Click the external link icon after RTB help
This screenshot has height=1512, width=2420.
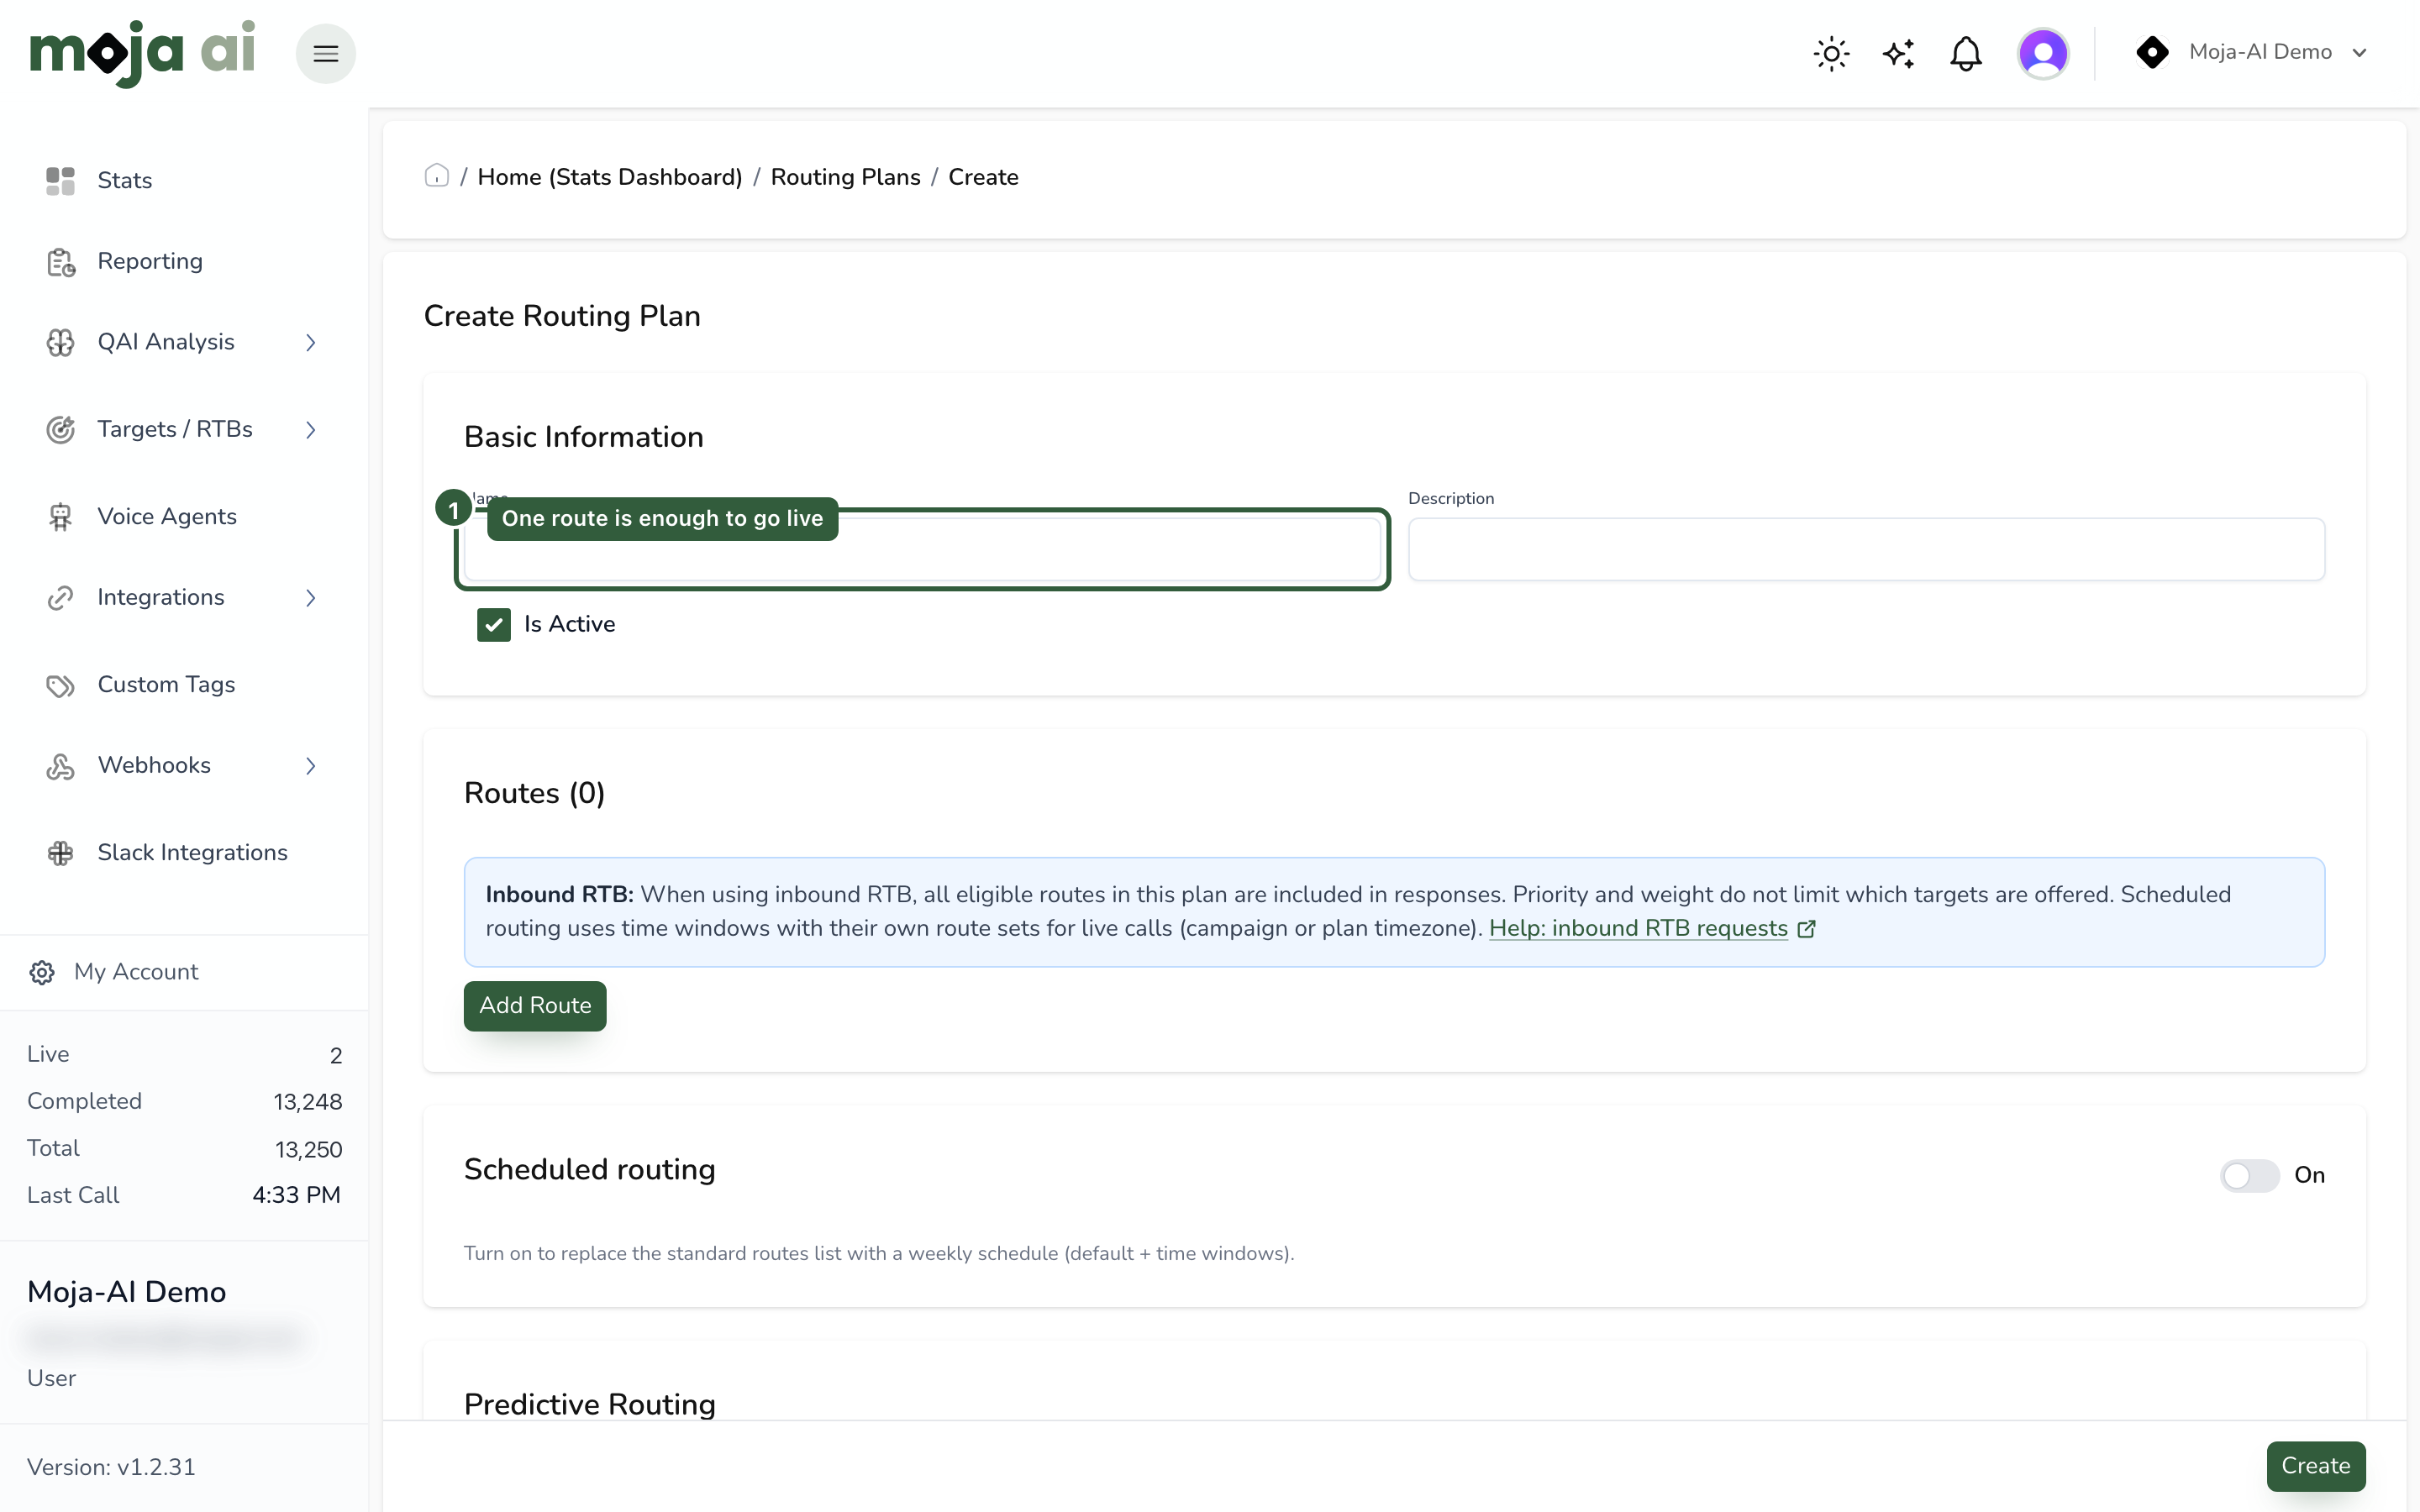[1806, 929]
